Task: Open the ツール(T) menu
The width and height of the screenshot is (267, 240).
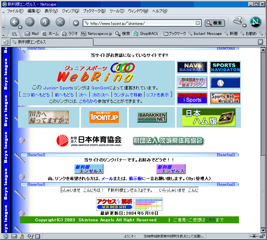Action: click(117, 11)
